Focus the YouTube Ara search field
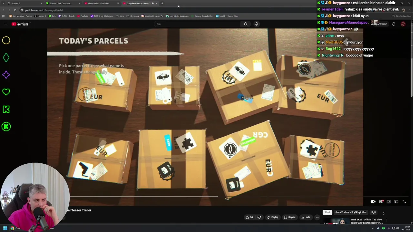 (197, 24)
